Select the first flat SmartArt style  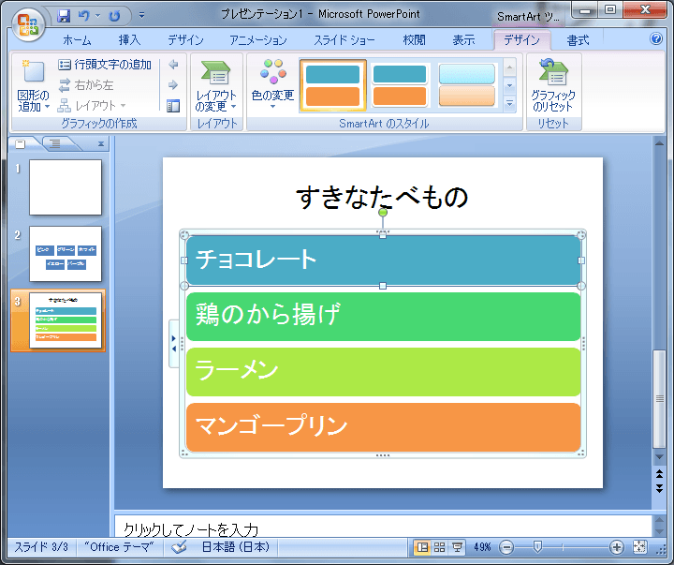(x=333, y=85)
